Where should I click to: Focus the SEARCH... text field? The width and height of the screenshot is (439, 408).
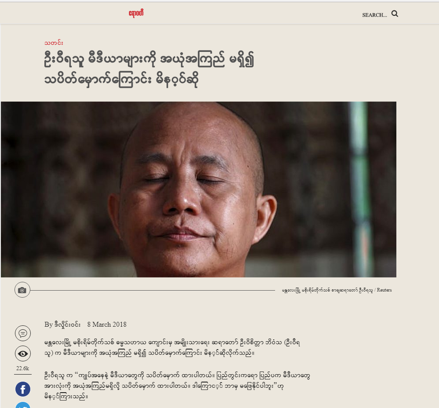point(374,15)
